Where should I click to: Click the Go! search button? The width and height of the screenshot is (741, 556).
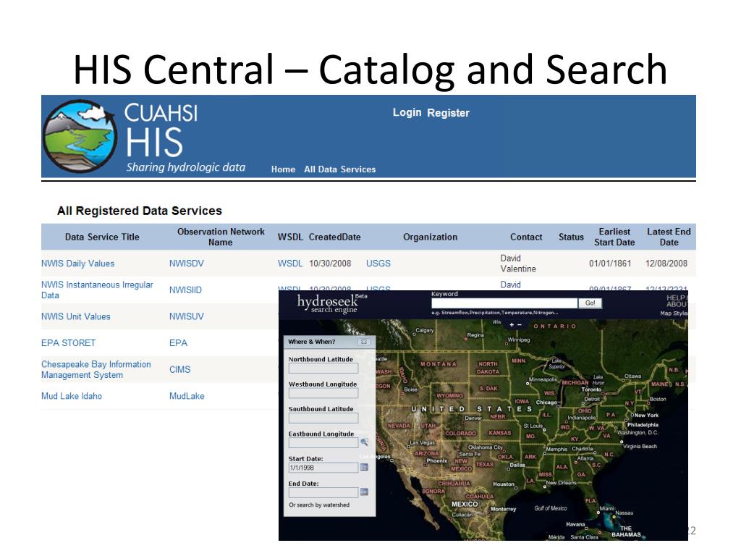(x=590, y=303)
